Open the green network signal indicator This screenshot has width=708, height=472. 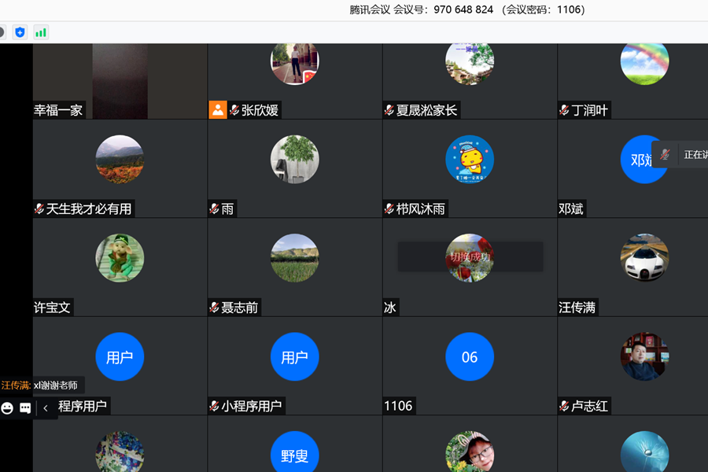tap(41, 32)
